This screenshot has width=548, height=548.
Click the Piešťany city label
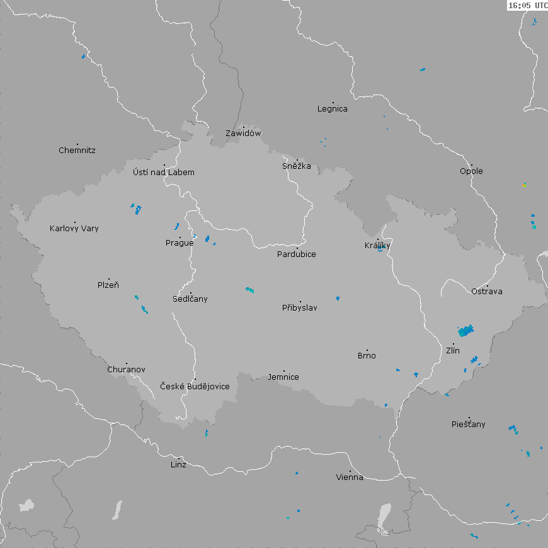(x=469, y=425)
